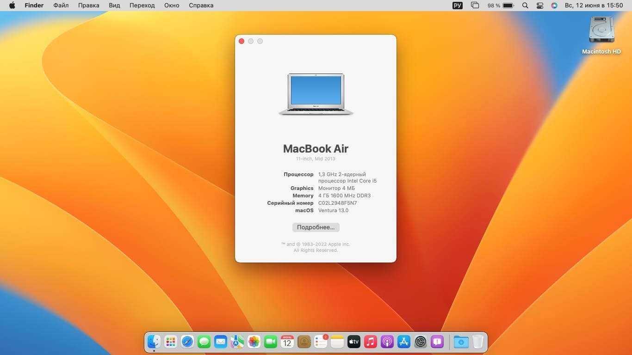The image size is (632, 355).
Task: Click the Серийный номер label
Action: pos(290,203)
